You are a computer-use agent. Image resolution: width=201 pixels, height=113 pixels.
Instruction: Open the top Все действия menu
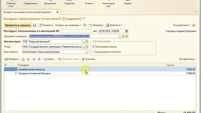pos(182,25)
